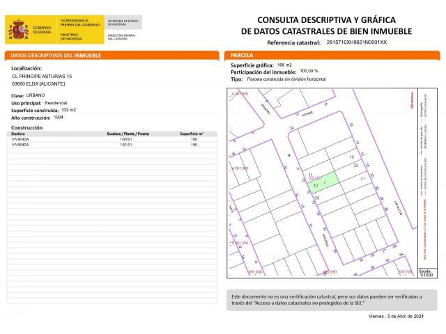Viewport: 446px width, 334px height.
Task: Select the use value "Residencial"
Action: click(x=56, y=103)
